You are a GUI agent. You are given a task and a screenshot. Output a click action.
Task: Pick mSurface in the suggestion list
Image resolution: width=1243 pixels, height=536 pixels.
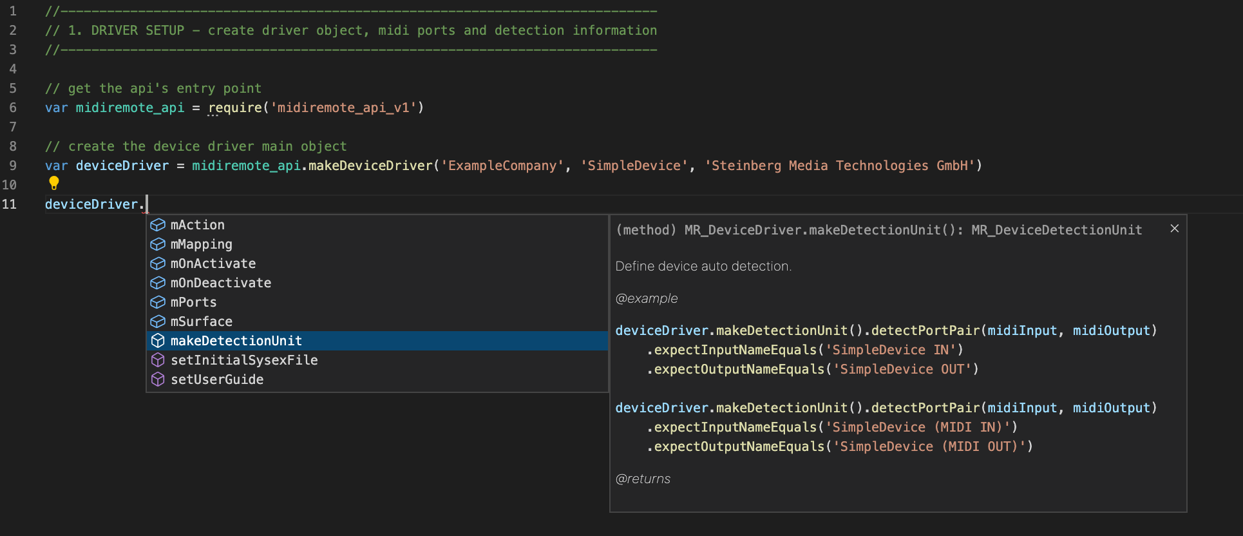(x=377, y=321)
